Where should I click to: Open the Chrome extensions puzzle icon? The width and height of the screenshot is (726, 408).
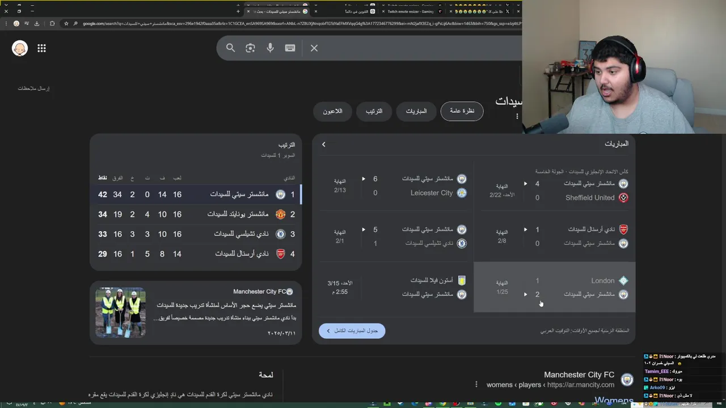click(52, 24)
